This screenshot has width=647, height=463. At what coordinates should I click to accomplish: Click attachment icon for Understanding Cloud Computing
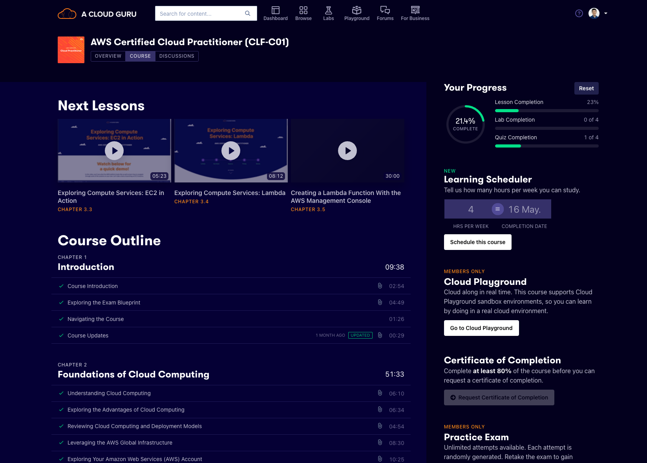click(380, 393)
